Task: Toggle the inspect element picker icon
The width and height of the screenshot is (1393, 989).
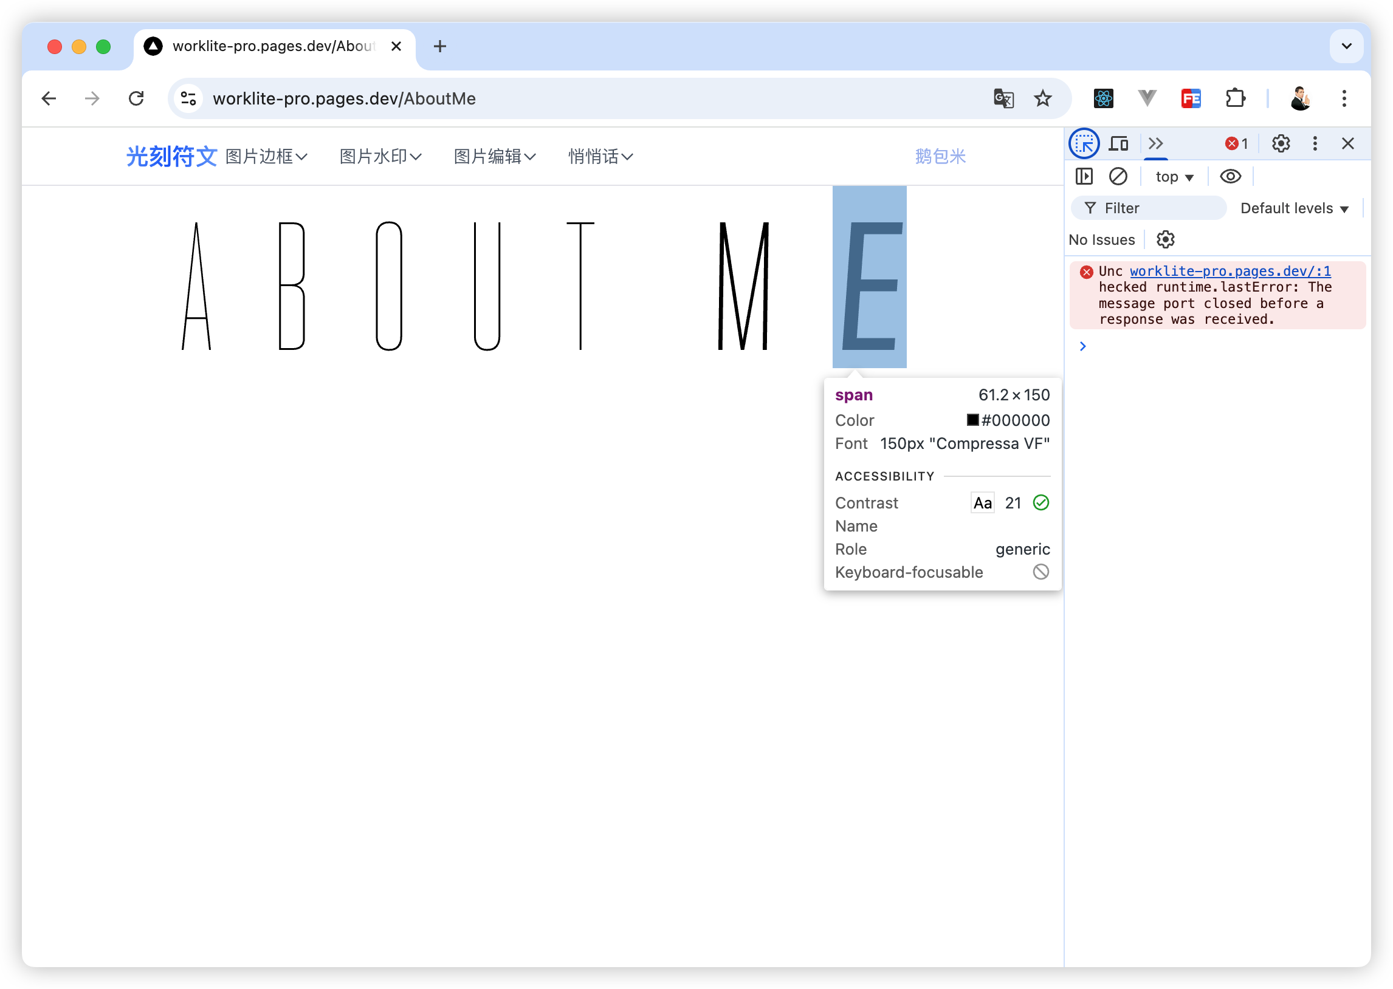Action: (1084, 144)
